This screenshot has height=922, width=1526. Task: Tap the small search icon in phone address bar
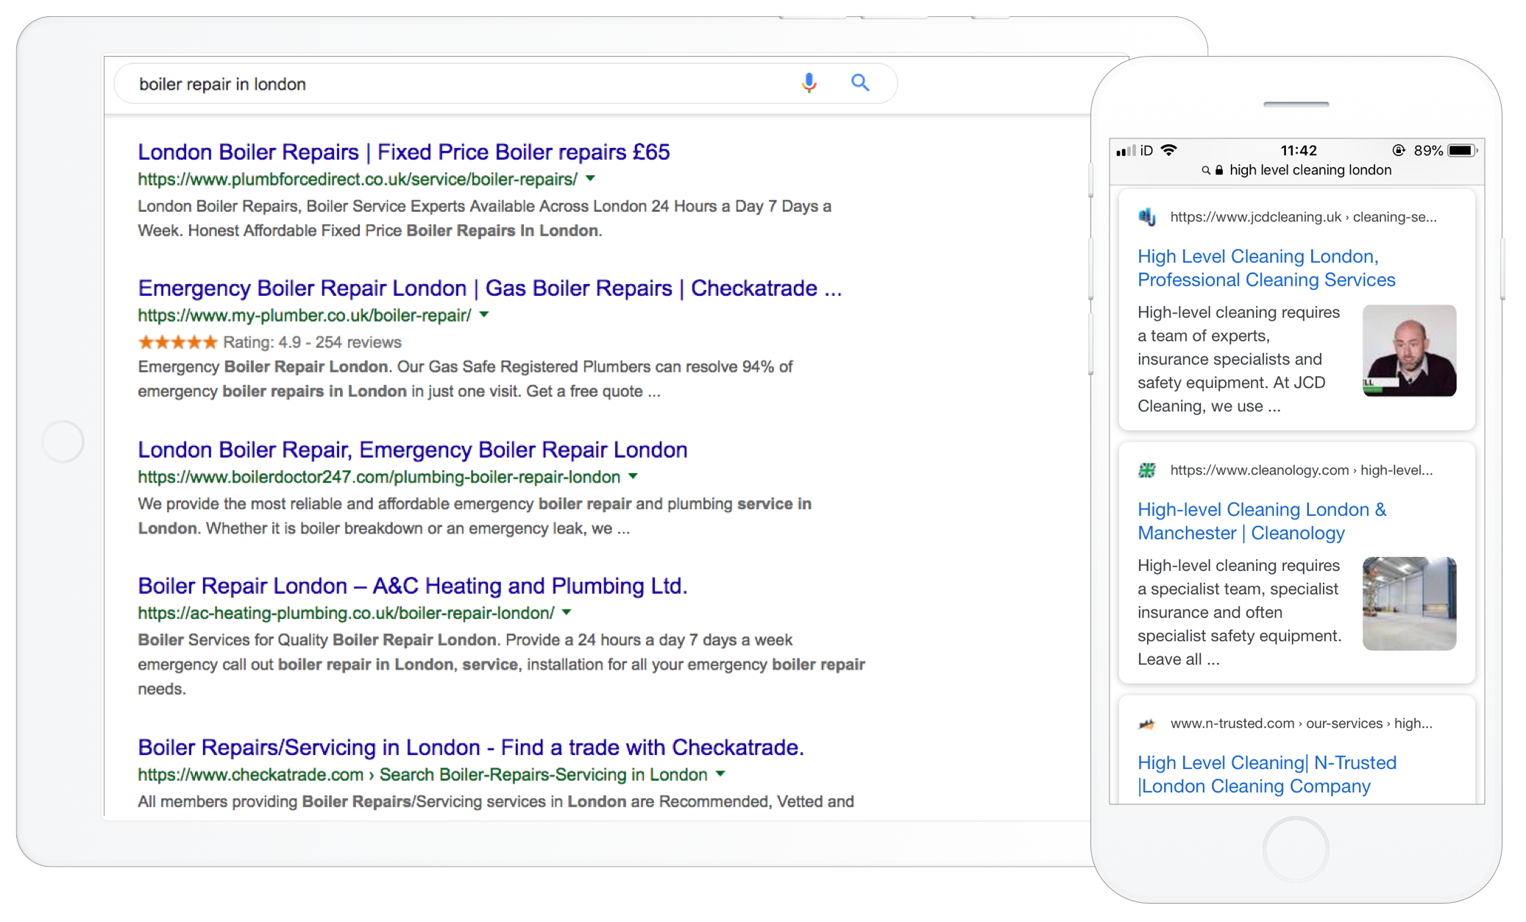pyautogui.click(x=1206, y=171)
